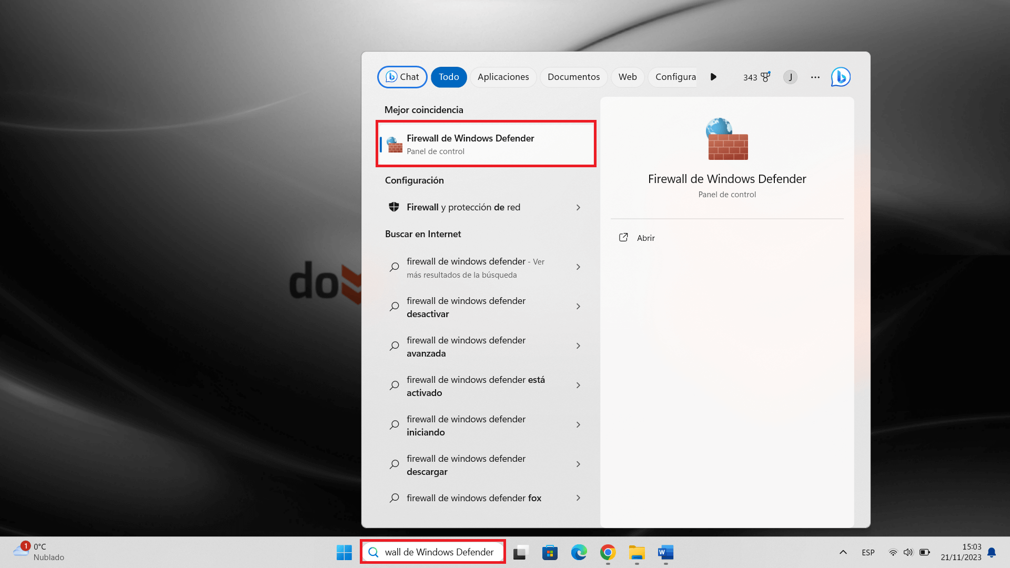Select the Web filter tab
The image size is (1010, 568).
coord(628,77)
